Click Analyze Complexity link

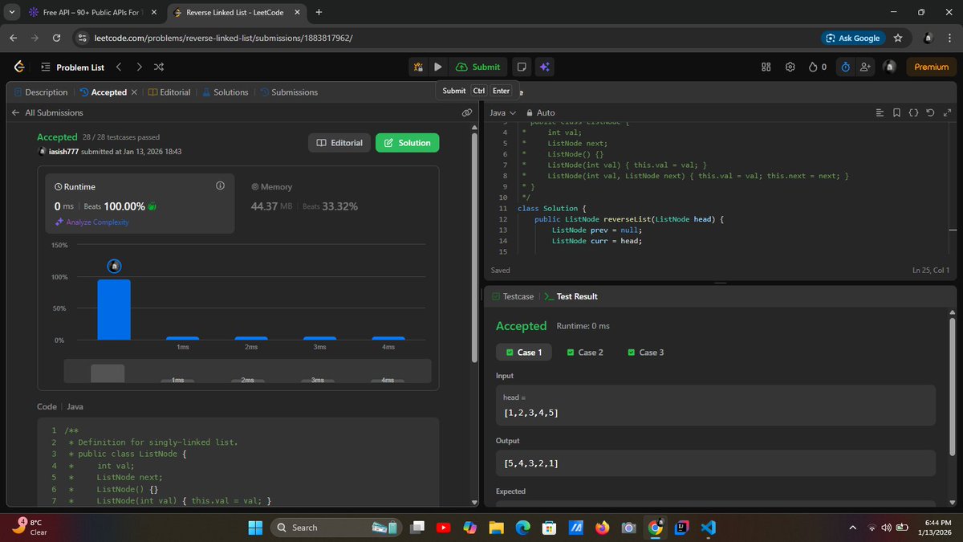coord(91,222)
